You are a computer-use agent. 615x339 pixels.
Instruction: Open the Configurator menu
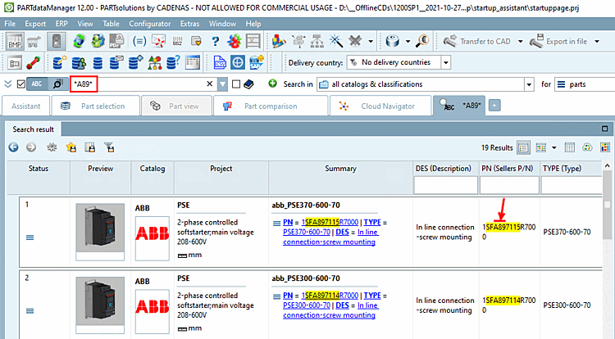click(150, 24)
